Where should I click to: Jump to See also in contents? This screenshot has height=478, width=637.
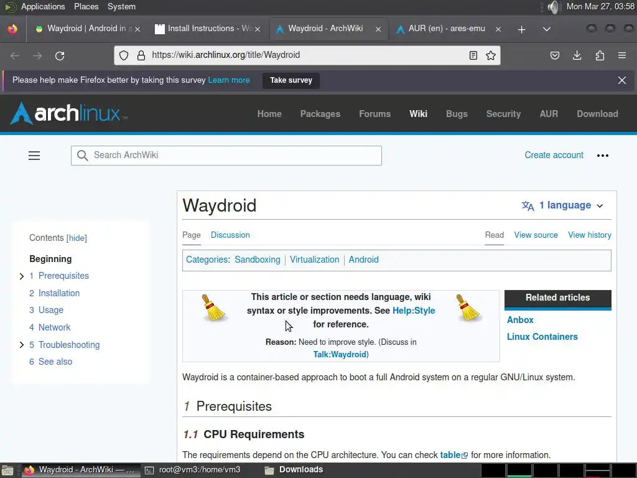click(51, 362)
